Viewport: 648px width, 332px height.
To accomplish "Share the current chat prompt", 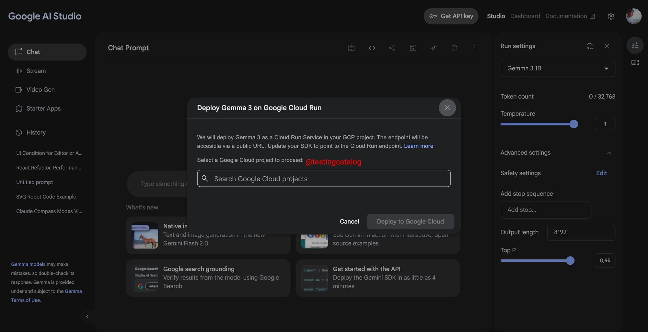I will [392, 48].
